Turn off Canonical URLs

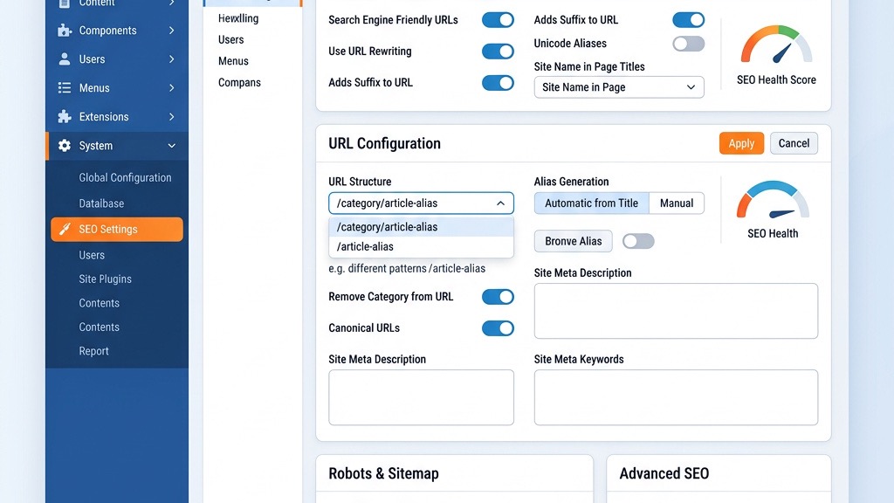click(x=498, y=328)
